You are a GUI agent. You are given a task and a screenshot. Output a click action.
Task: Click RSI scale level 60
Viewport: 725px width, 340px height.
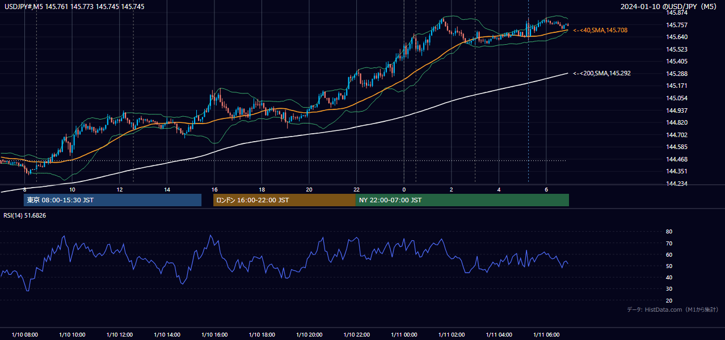pyautogui.click(x=669, y=254)
